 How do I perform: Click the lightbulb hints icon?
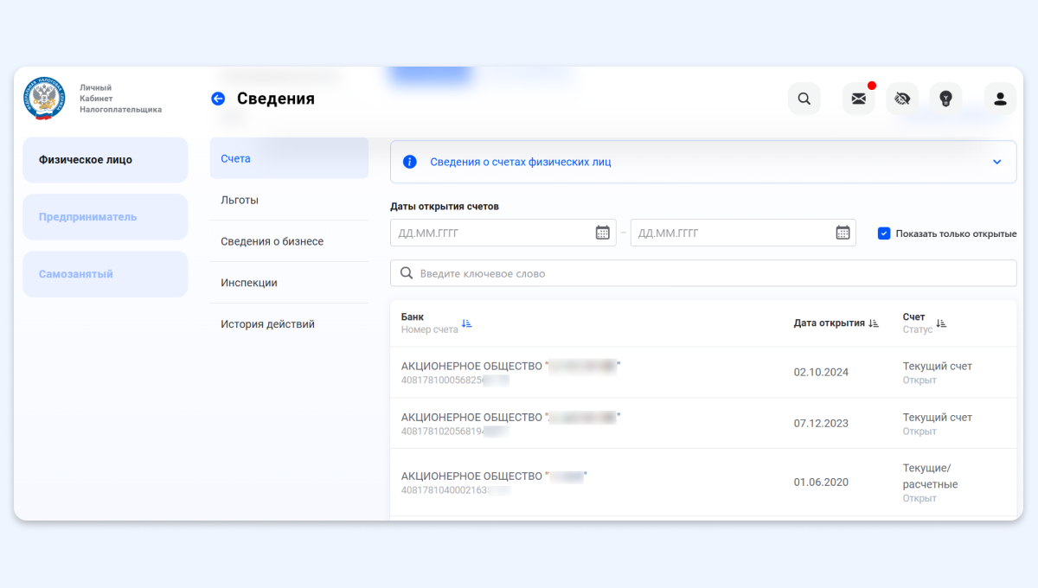click(x=945, y=99)
